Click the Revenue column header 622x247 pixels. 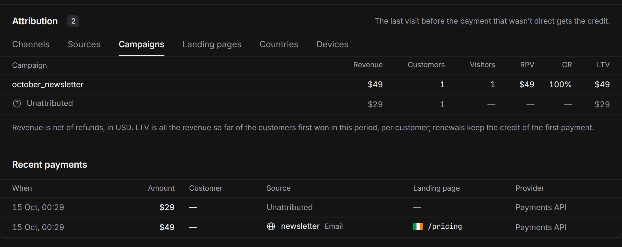[x=368, y=65]
